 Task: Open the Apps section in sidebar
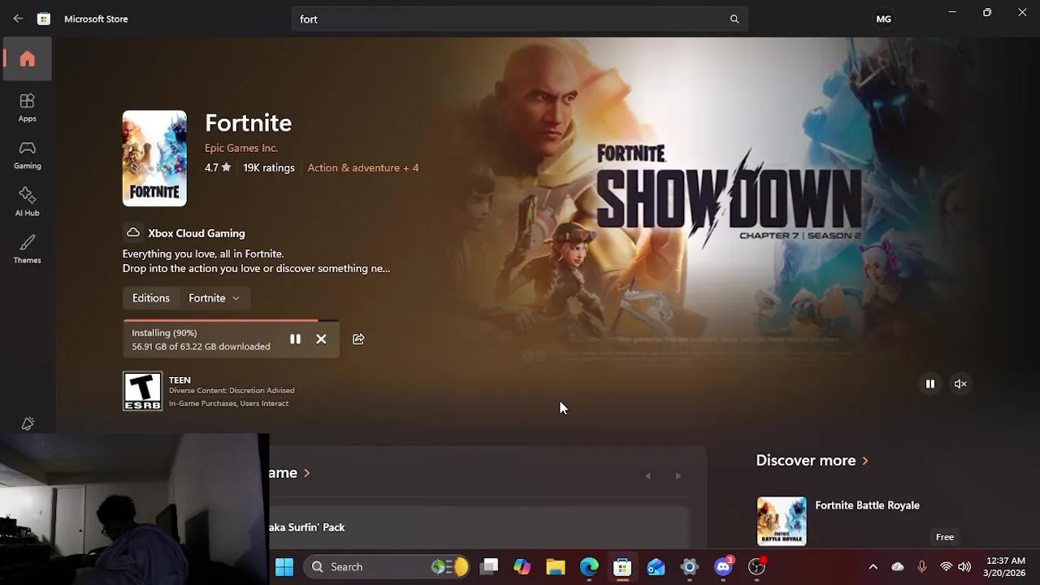click(28, 107)
